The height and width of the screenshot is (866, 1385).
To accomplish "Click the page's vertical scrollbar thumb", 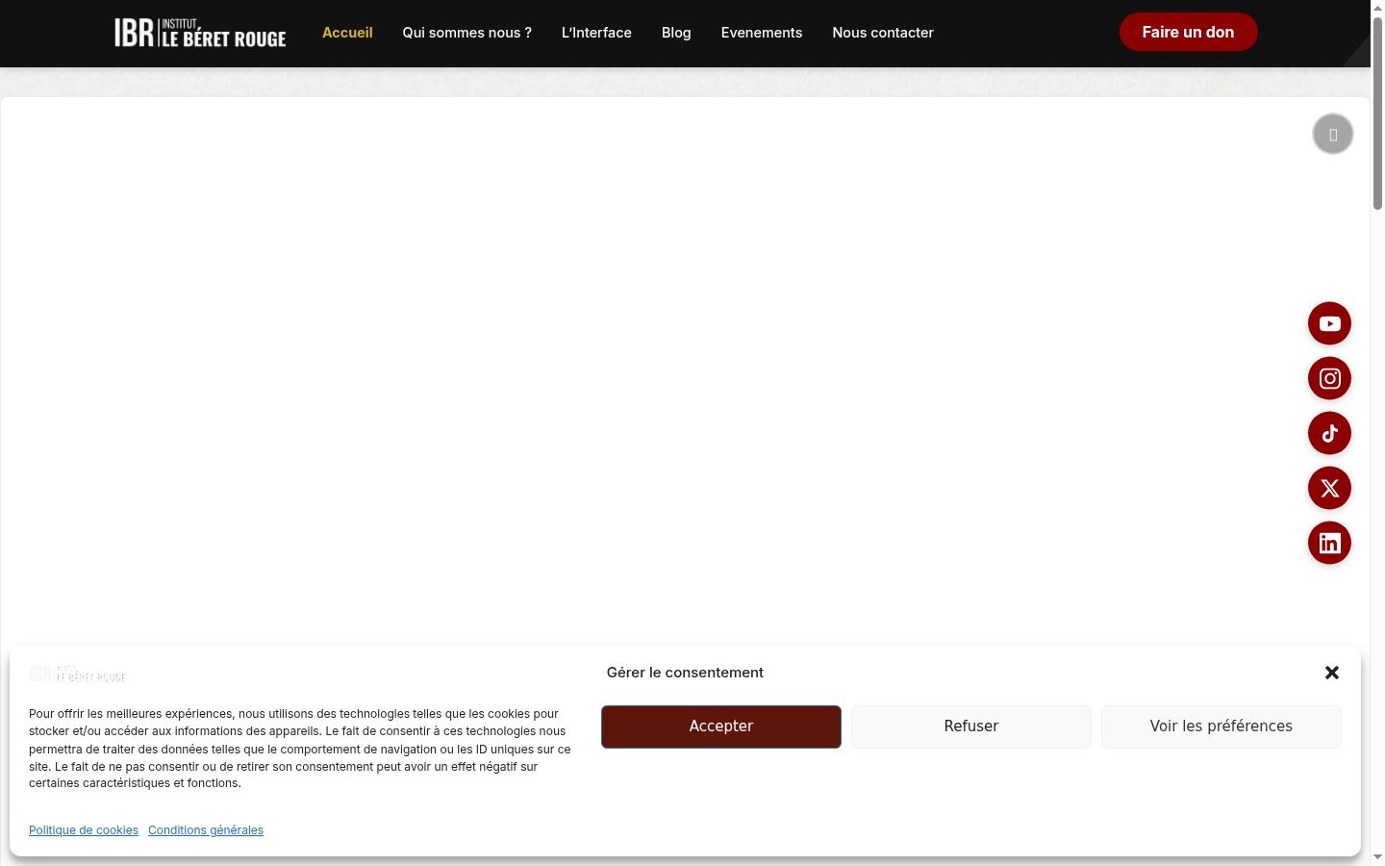I will (1377, 113).
